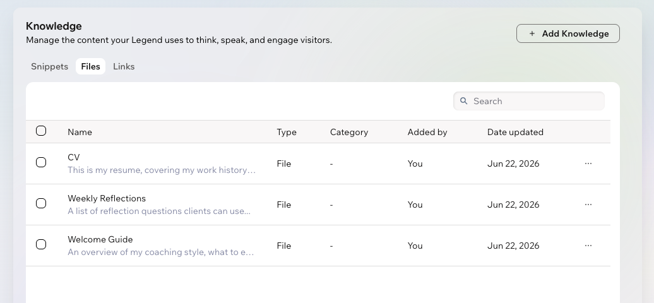This screenshot has height=303, width=654.
Task: Click the search magnifier icon
Action: pyautogui.click(x=463, y=101)
